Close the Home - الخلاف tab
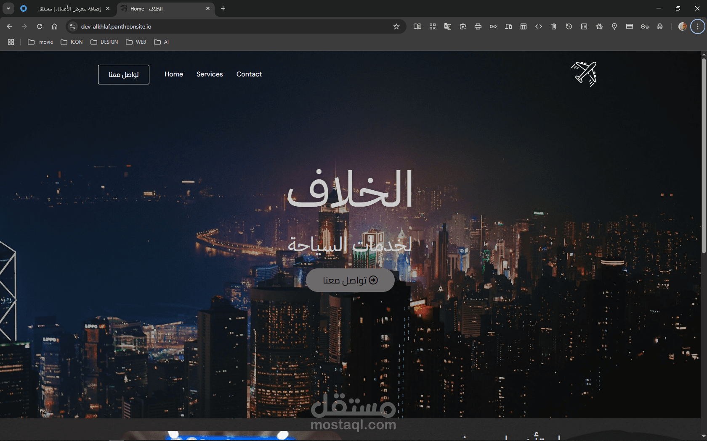Screen dimensions: 707x441 (208, 8)
